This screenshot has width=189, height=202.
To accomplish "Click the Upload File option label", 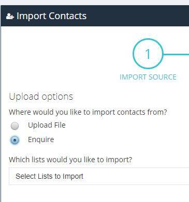I will pos(47,125).
